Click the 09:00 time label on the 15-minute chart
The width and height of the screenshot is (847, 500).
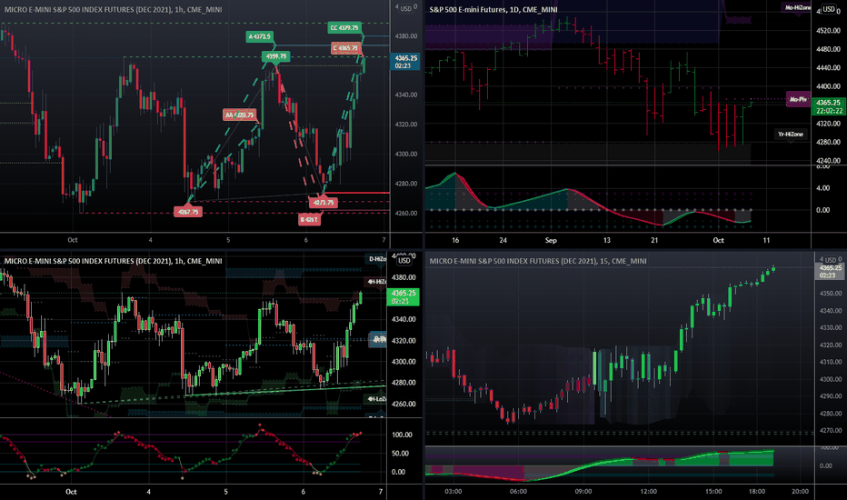(x=583, y=491)
